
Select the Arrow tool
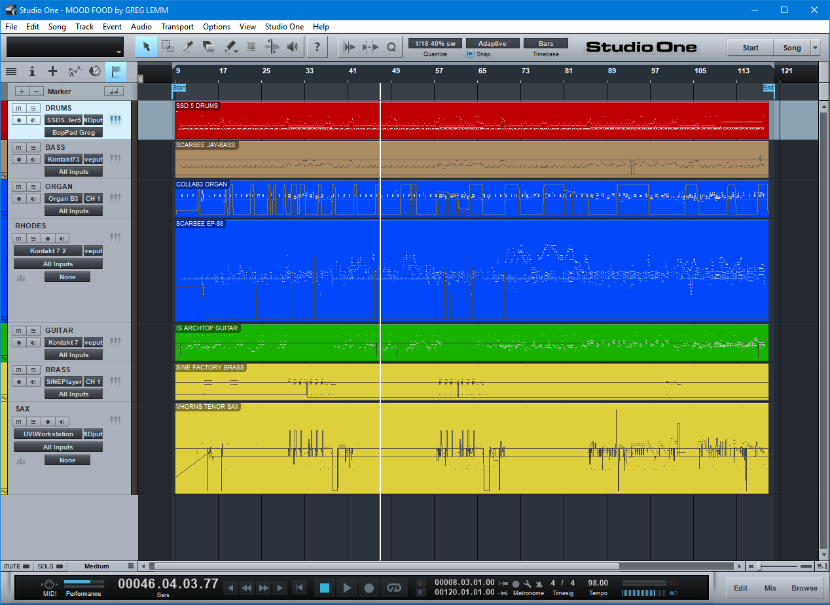coord(147,46)
